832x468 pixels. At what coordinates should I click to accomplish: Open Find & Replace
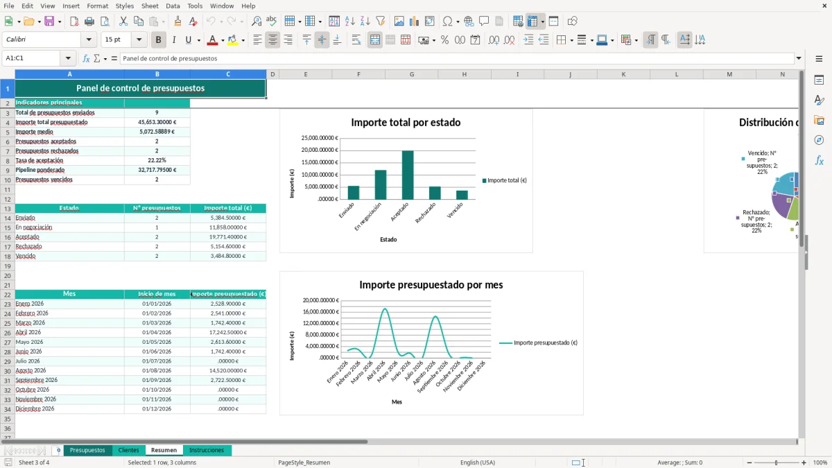257,21
